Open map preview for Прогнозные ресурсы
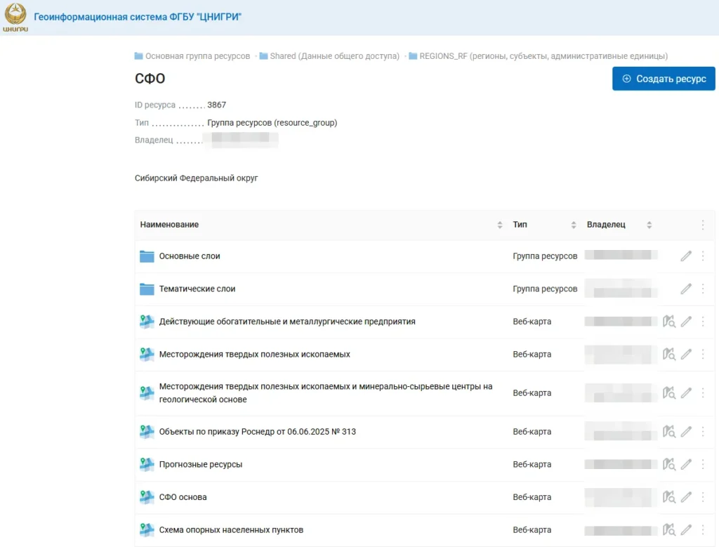Viewport: 719px width, 547px height. pyautogui.click(x=669, y=464)
